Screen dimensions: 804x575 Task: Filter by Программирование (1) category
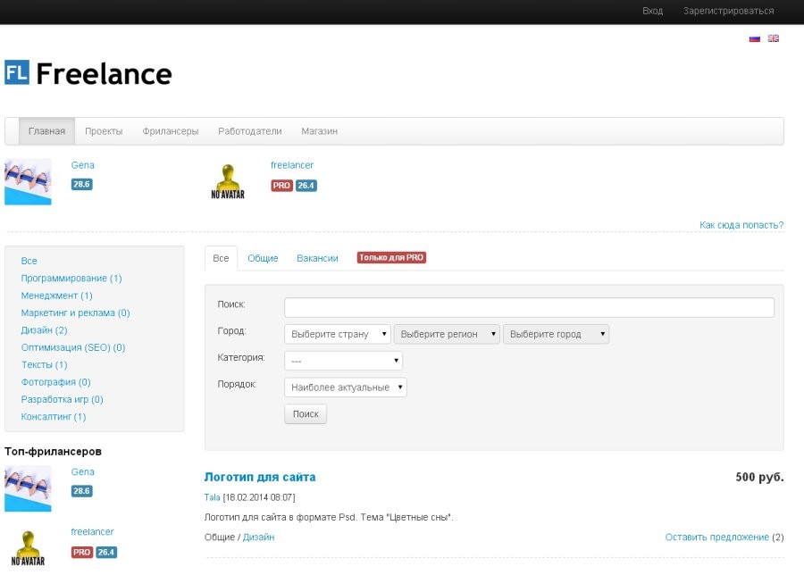[x=71, y=279]
